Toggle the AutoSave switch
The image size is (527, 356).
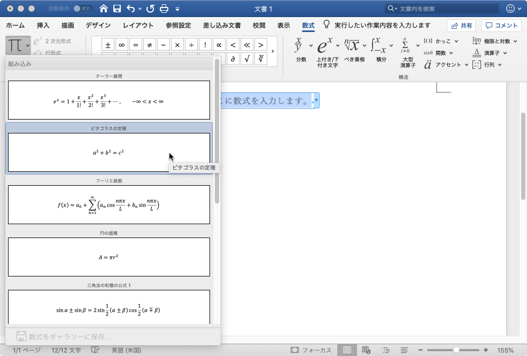click(x=82, y=9)
